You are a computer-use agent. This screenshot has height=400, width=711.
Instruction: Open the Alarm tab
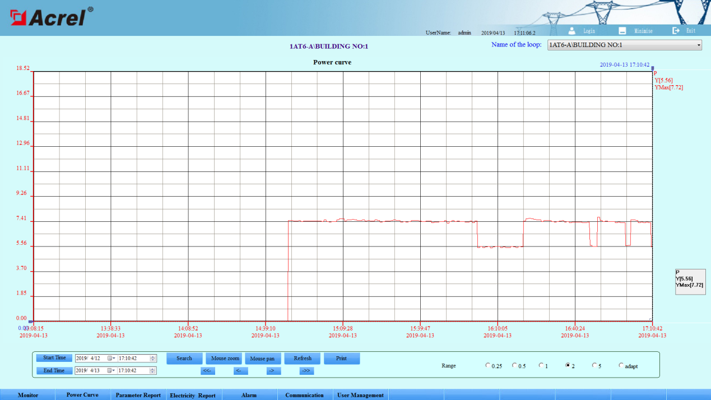pos(249,395)
